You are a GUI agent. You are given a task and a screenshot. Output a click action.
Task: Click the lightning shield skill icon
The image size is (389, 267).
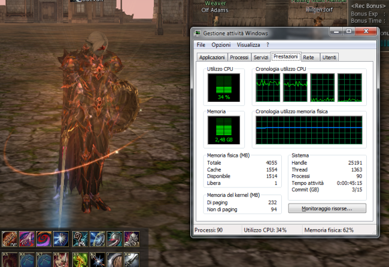click(97, 239)
